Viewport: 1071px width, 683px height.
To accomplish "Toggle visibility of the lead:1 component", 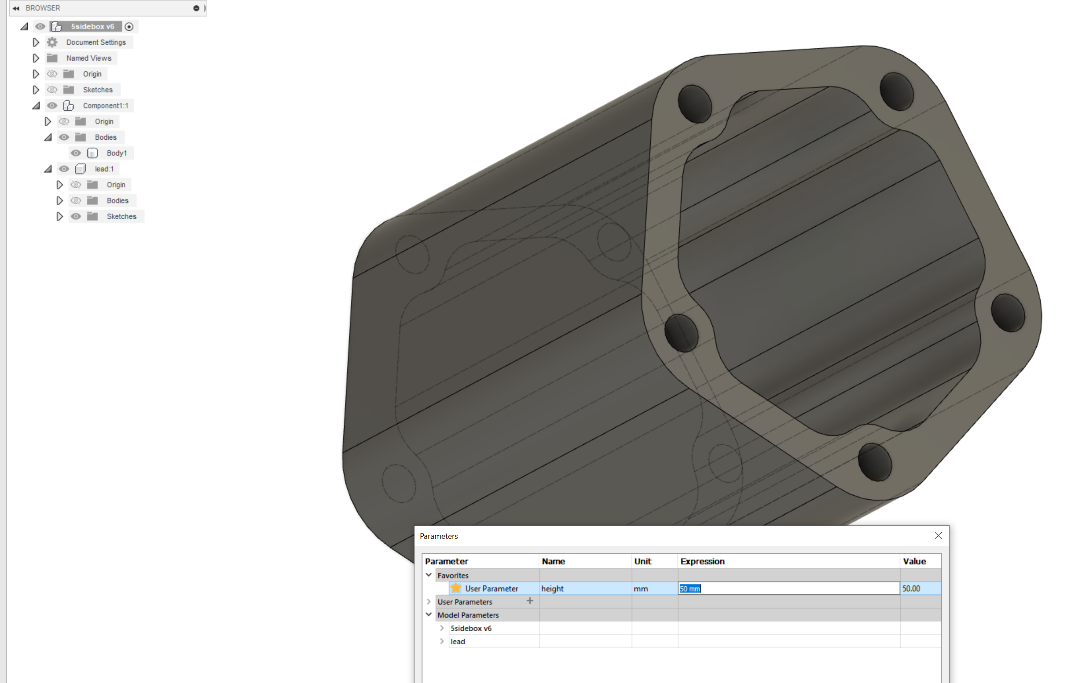I will click(64, 169).
